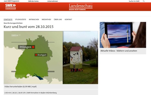Open the Studiogäste menu item
This screenshot has height=95, width=151.
click(x=20, y=20)
